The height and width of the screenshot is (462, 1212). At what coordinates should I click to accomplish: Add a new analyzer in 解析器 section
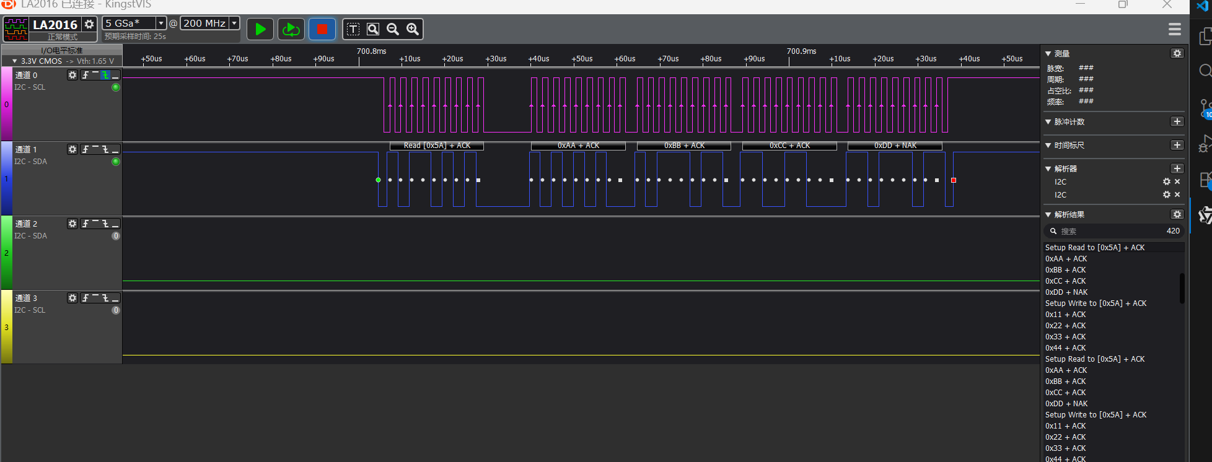pos(1177,168)
